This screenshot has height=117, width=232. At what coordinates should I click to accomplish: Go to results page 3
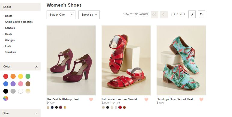point(178,14)
